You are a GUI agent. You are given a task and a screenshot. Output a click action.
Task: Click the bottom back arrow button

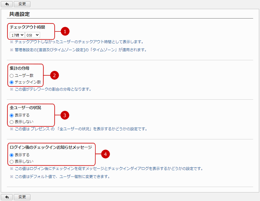click(x=6, y=197)
